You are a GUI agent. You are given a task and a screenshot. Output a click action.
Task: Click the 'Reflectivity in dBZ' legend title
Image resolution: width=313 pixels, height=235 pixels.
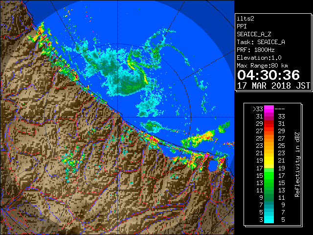[x=297, y=164]
